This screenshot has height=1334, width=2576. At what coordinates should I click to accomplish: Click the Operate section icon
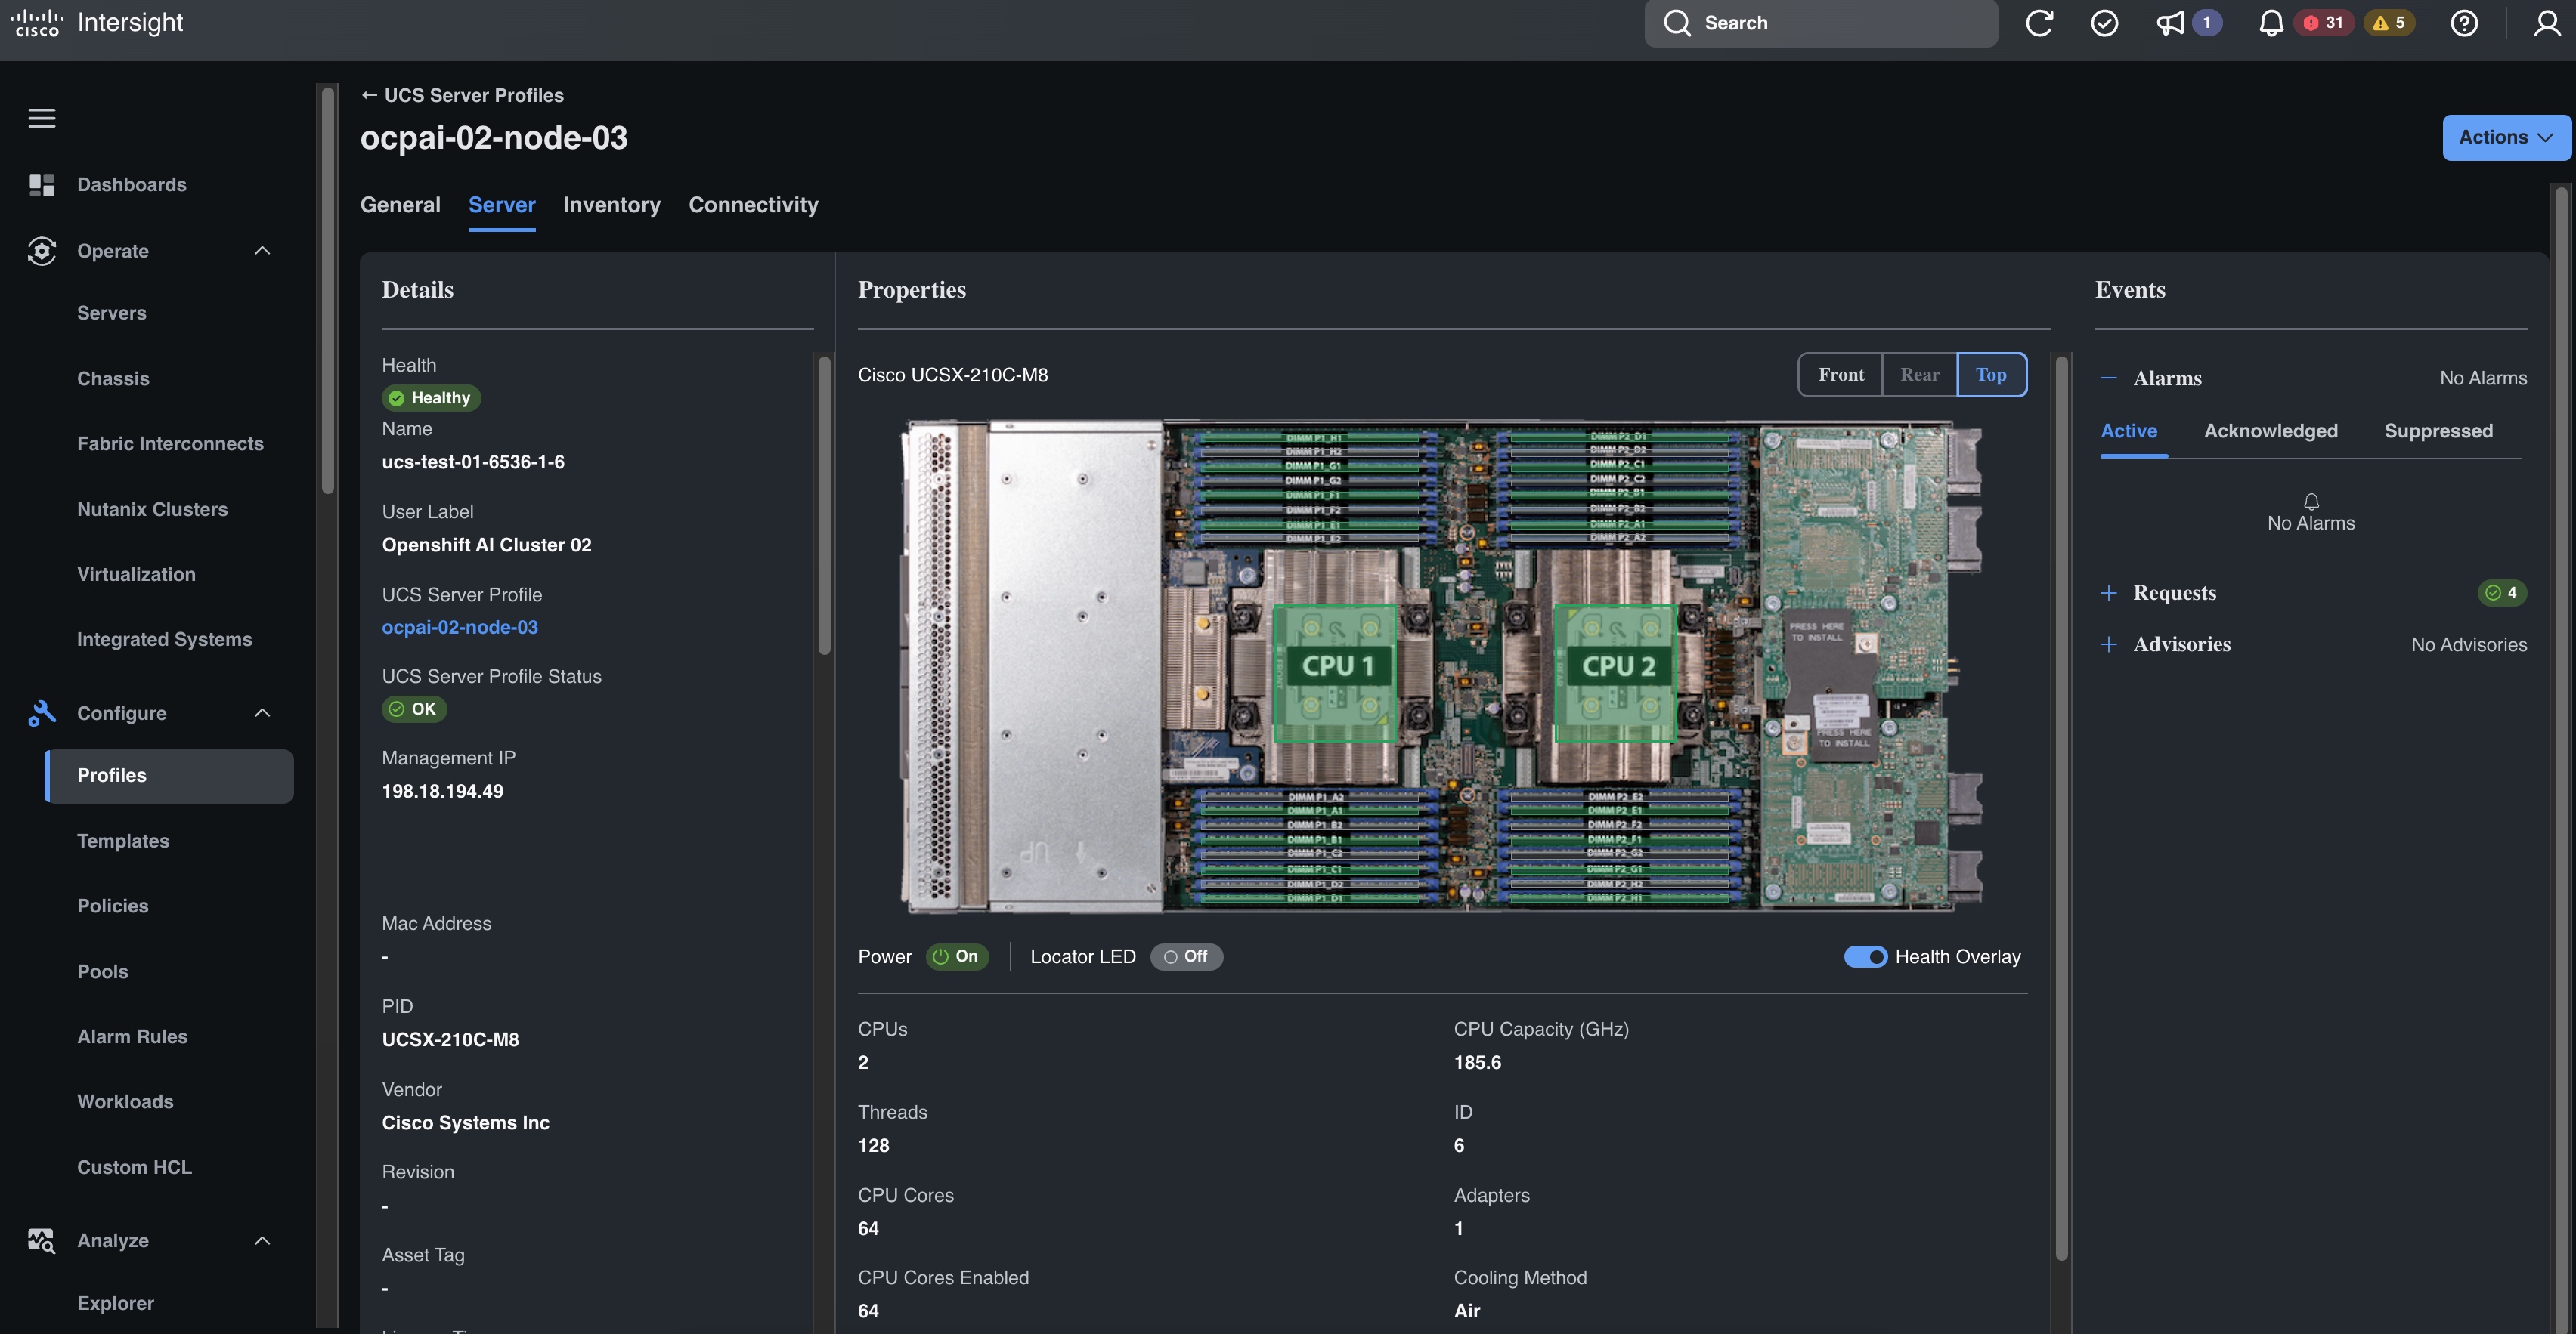pos(41,251)
